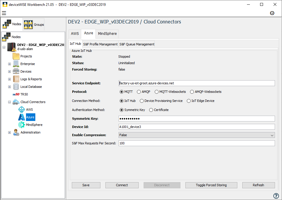
Task: Collapse the Cloud Connectors node
Action: [x=10, y=102]
